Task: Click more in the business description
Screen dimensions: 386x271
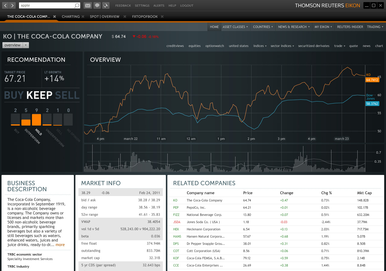Action: [x=60, y=245]
